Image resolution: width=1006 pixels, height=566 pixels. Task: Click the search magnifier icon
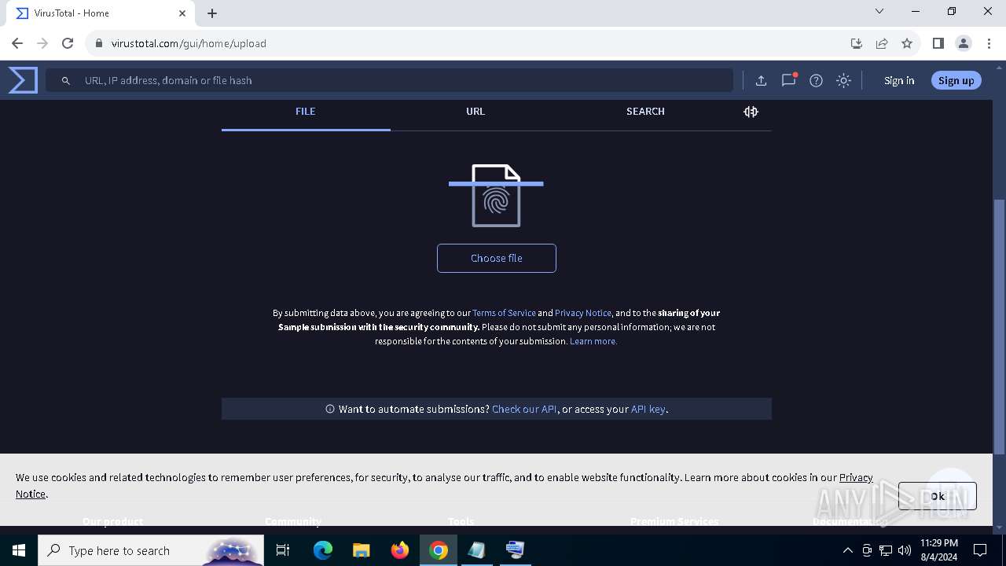tap(66, 80)
